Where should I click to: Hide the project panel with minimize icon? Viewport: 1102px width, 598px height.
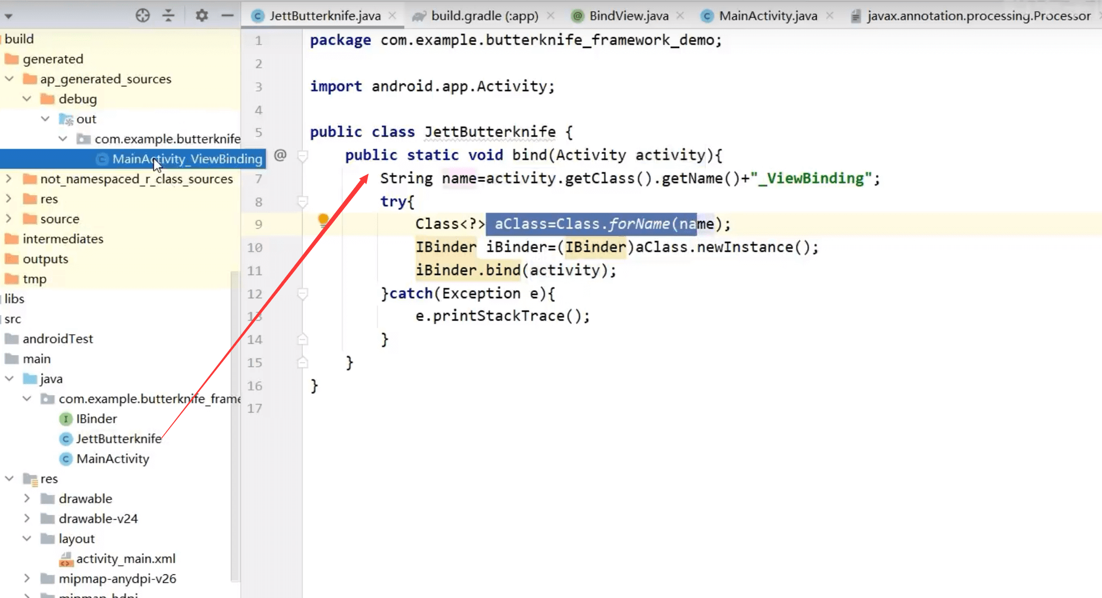(x=227, y=16)
